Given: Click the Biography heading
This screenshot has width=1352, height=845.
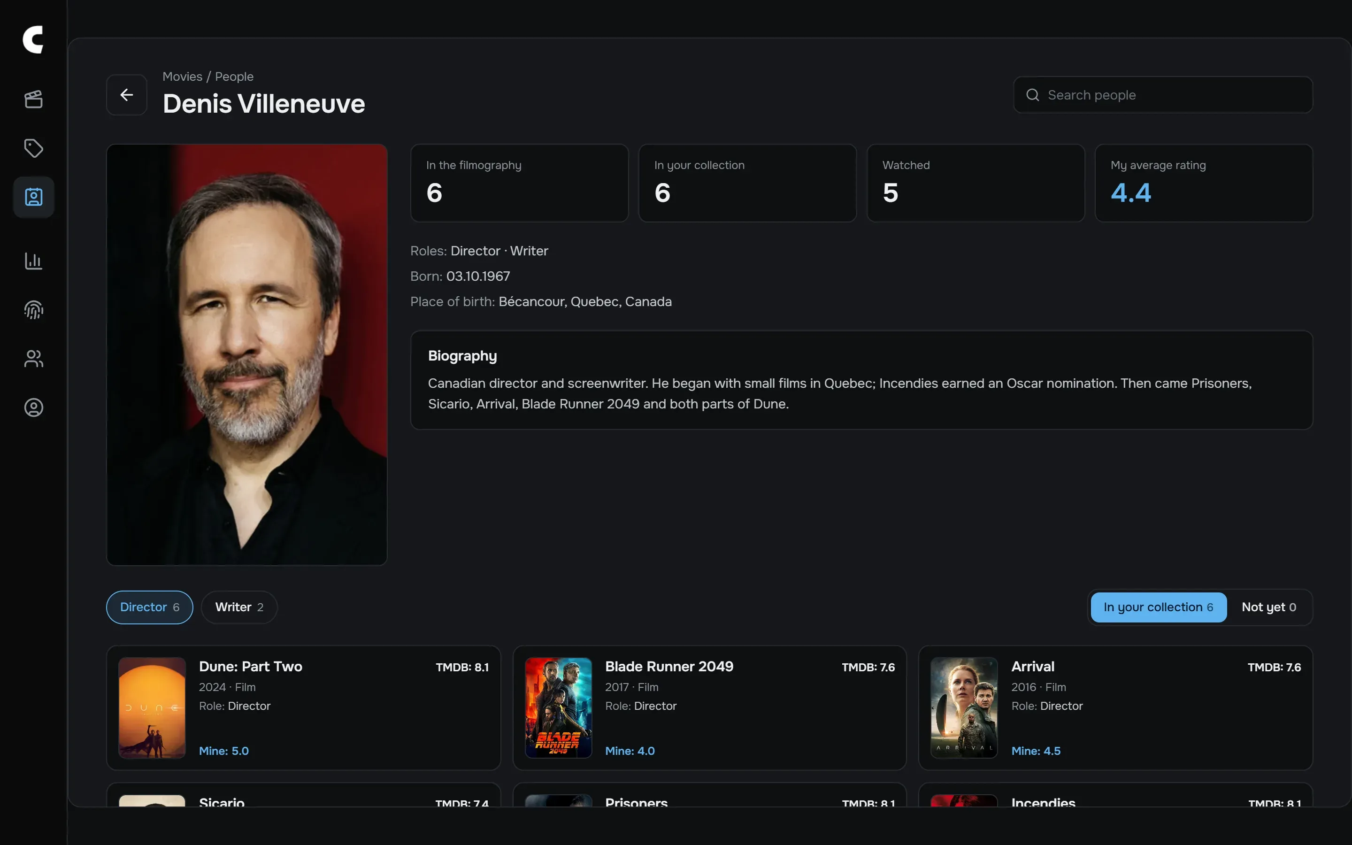Looking at the screenshot, I should pos(462,356).
